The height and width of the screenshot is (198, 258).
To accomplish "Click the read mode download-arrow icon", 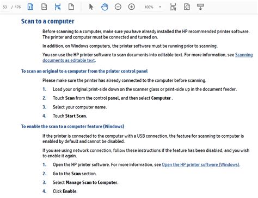I will click(x=200, y=7).
